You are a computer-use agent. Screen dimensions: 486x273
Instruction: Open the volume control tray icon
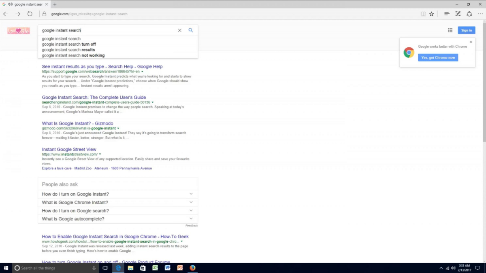pos(453,268)
